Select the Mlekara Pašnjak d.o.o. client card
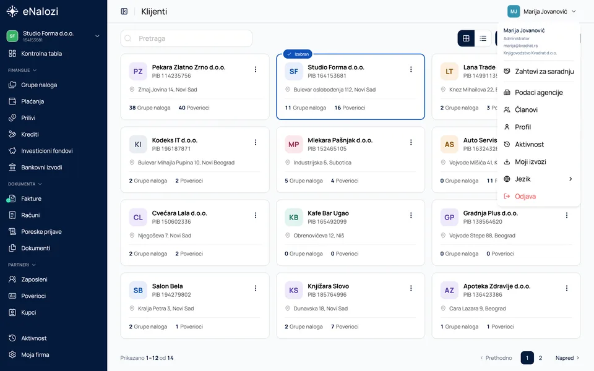This screenshot has width=594, height=371. [350, 160]
